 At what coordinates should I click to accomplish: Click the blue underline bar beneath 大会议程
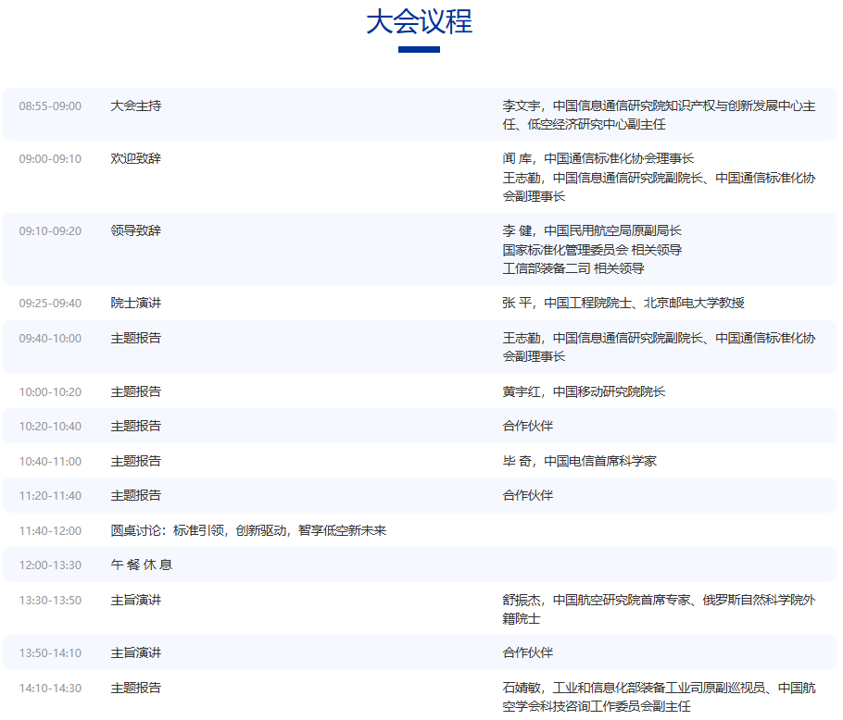[419, 49]
